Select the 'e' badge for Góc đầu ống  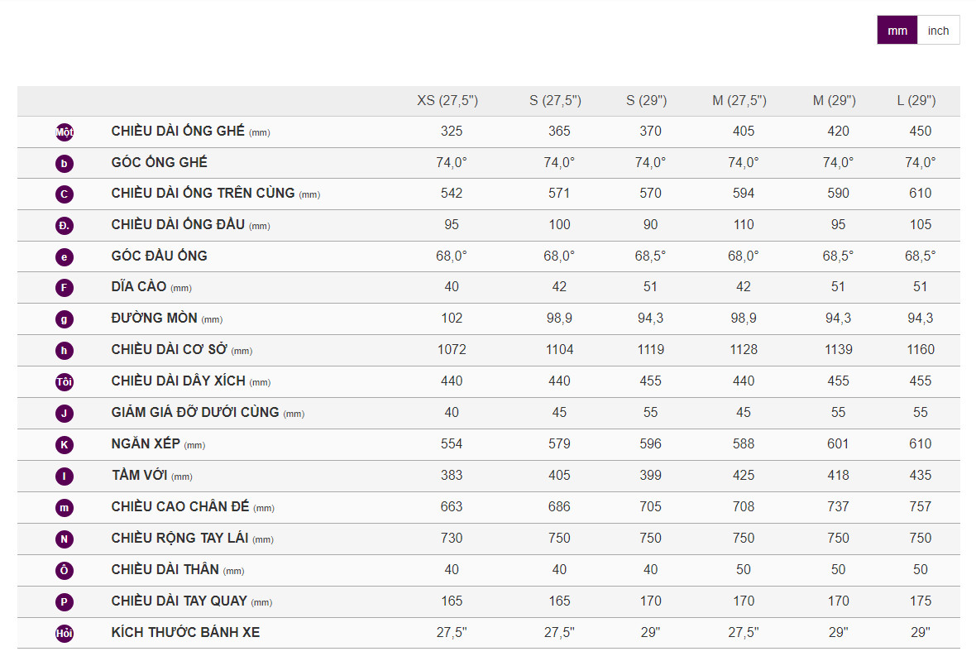click(65, 257)
